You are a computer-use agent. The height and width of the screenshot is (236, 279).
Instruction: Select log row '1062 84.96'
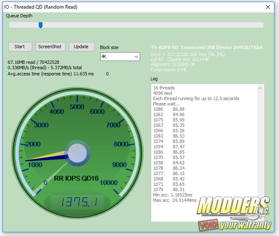point(169,114)
